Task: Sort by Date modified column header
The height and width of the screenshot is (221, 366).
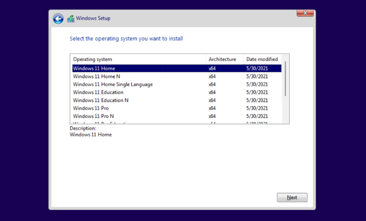Action: click(262, 59)
